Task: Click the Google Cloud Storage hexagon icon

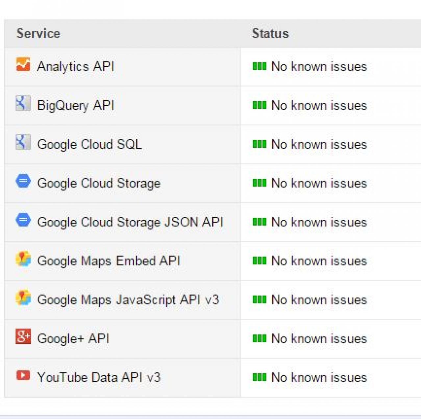Action: pos(23,181)
